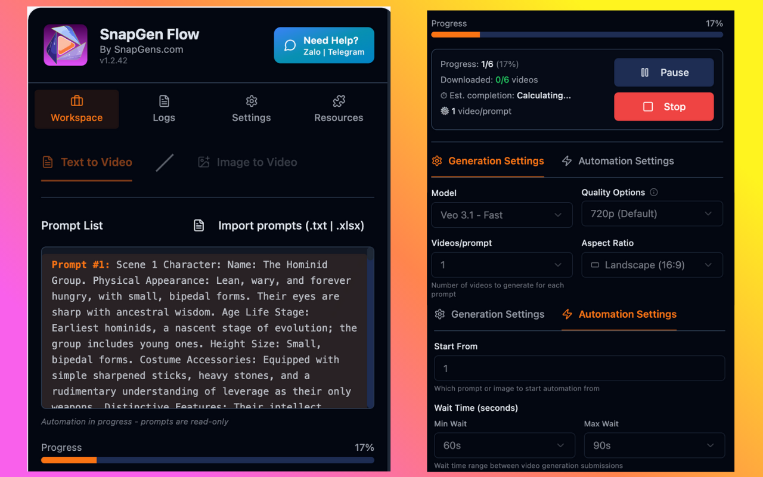
Task: Click the Image to Video picture icon
Action: click(x=204, y=162)
